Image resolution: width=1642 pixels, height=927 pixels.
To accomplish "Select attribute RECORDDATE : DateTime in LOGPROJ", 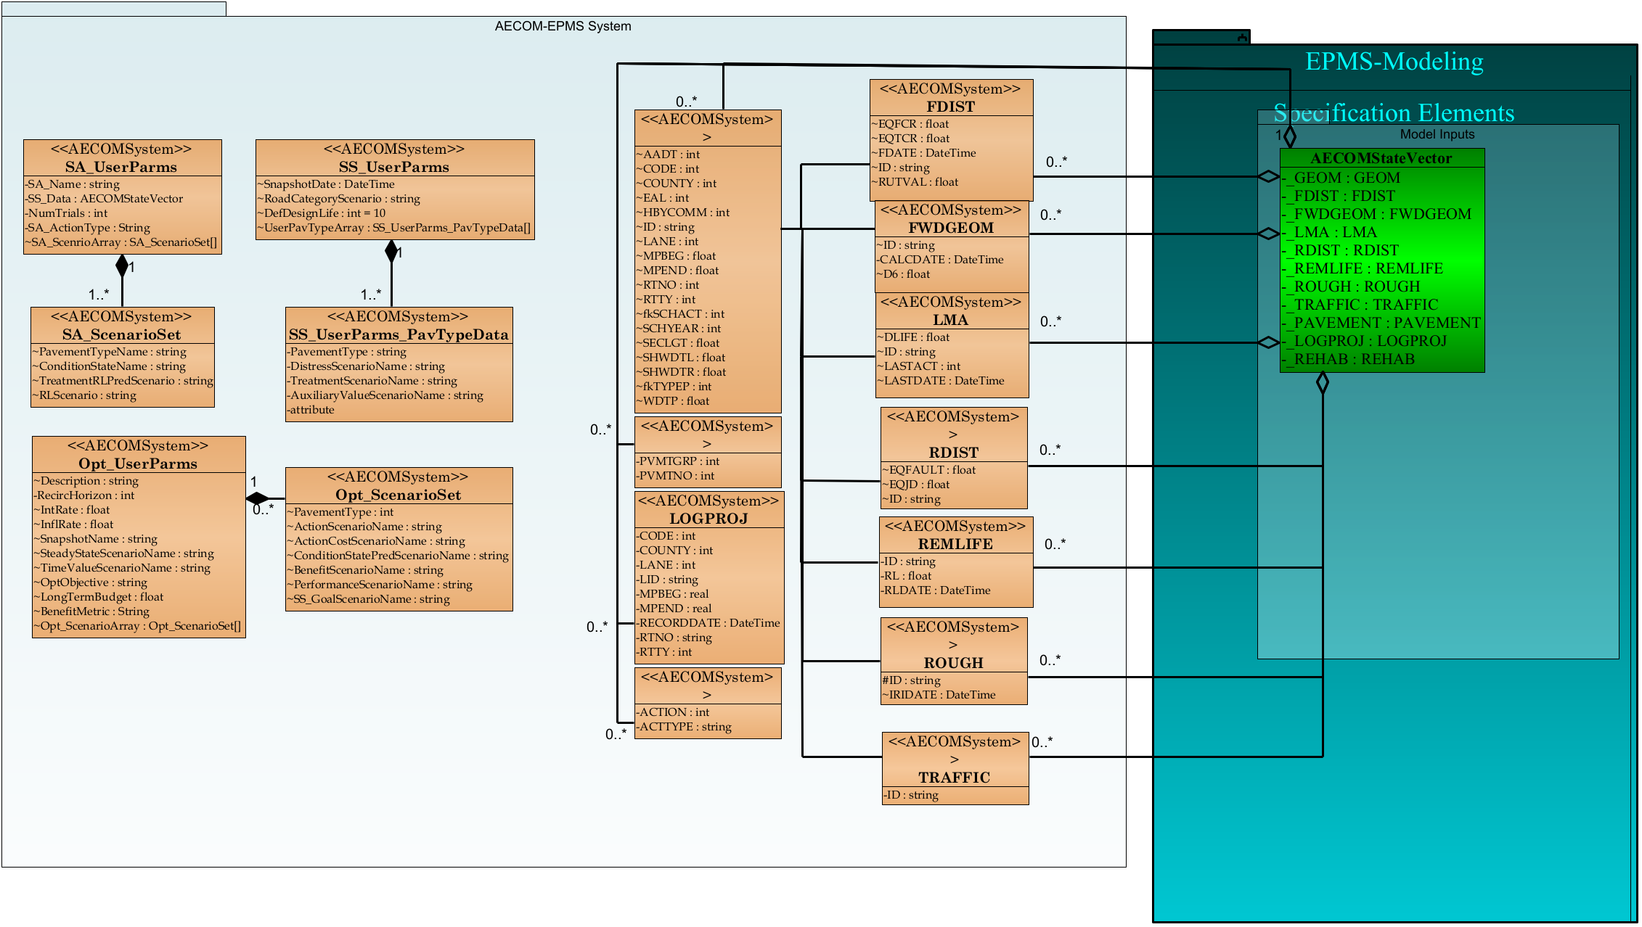I will point(708,623).
